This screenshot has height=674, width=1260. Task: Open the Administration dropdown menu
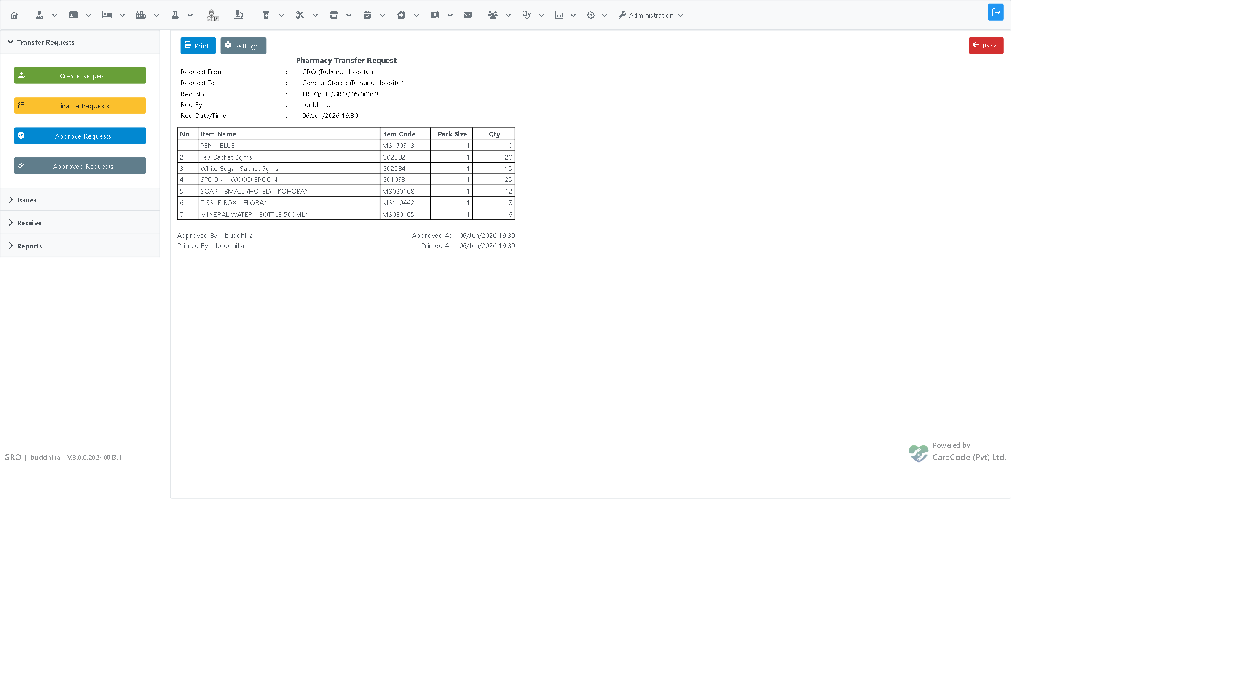point(651,15)
